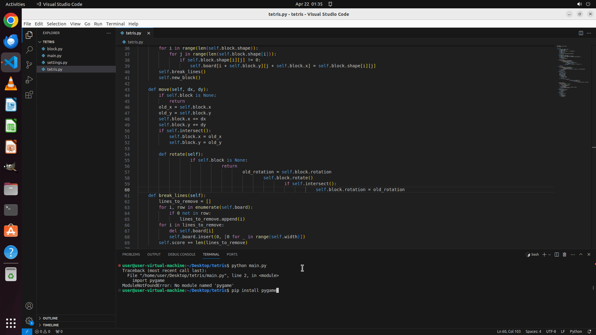Open the Accounts icon in activity bar
This screenshot has width=596, height=335.
[29, 306]
